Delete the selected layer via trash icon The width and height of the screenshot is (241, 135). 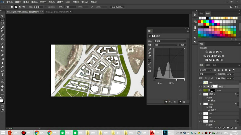236,128
